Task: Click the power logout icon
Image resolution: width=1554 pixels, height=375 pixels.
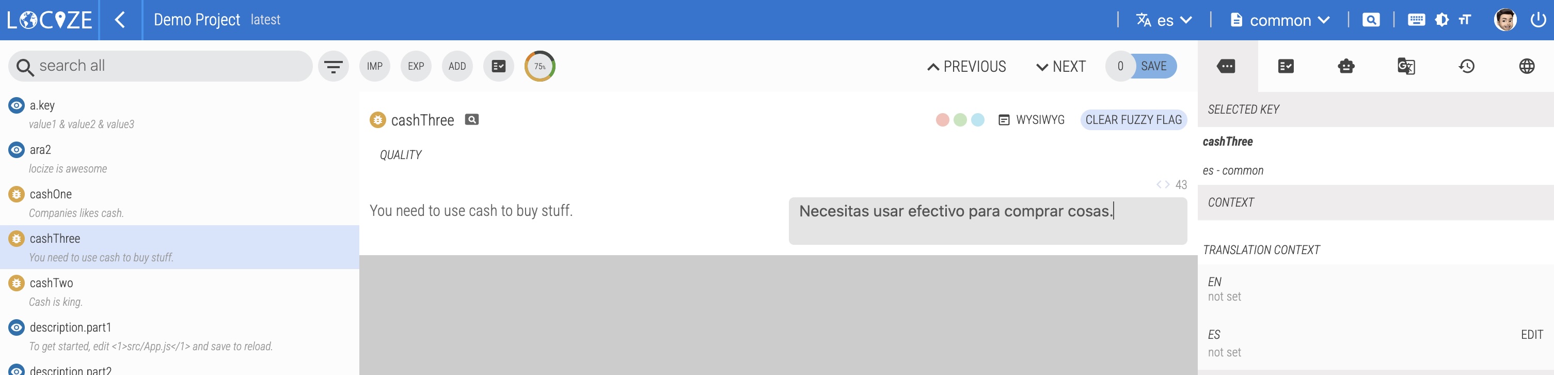Action: pyautogui.click(x=1537, y=20)
